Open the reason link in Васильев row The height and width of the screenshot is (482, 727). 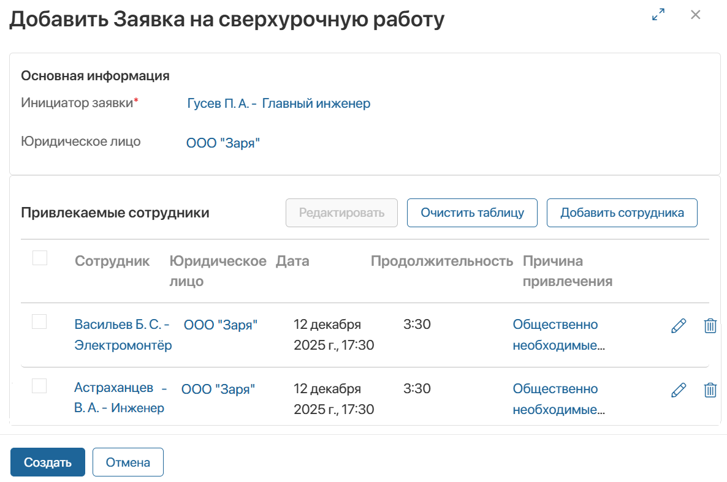click(558, 334)
